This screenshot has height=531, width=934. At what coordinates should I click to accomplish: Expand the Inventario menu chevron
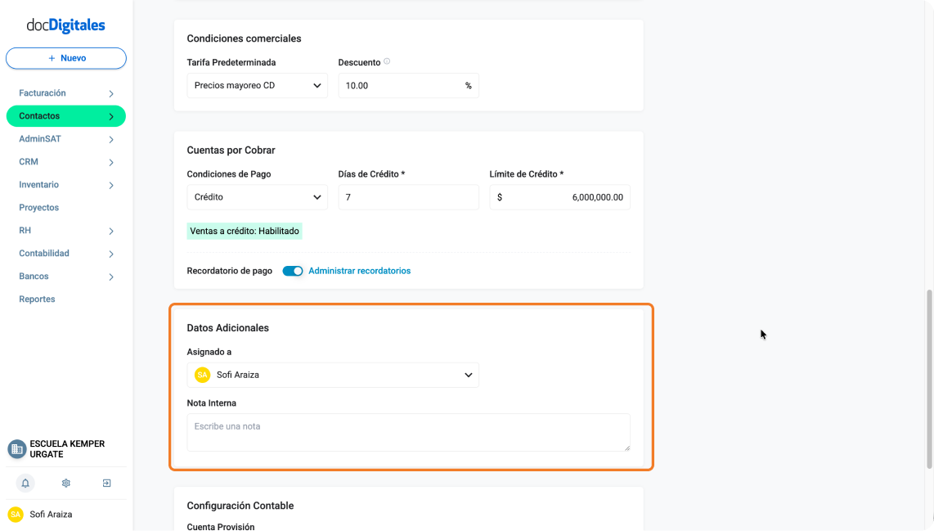pyautogui.click(x=110, y=186)
